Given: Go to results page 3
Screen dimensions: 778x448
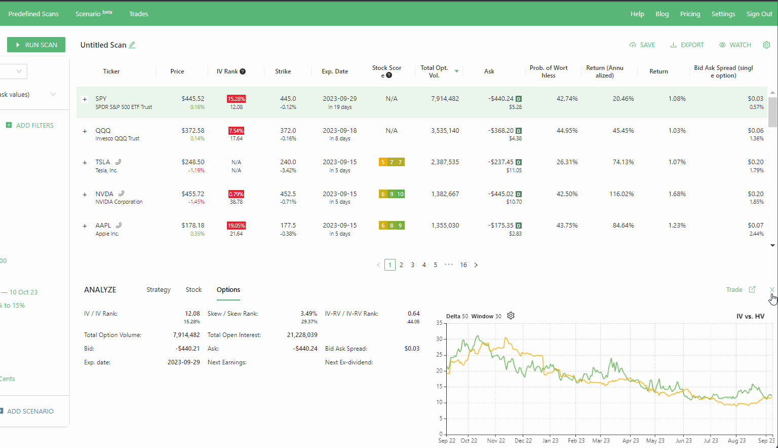Looking at the screenshot, I should (x=413, y=265).
